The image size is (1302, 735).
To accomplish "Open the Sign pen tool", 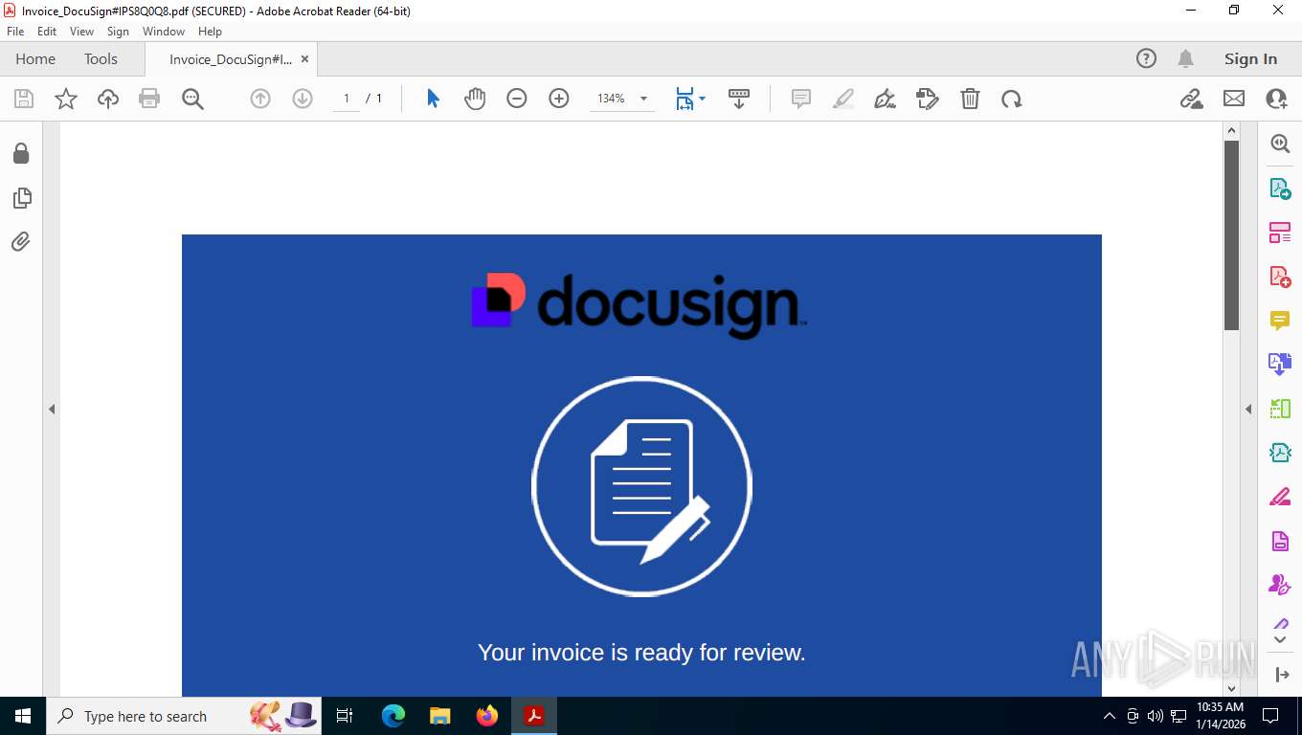I will pos(886,99).
